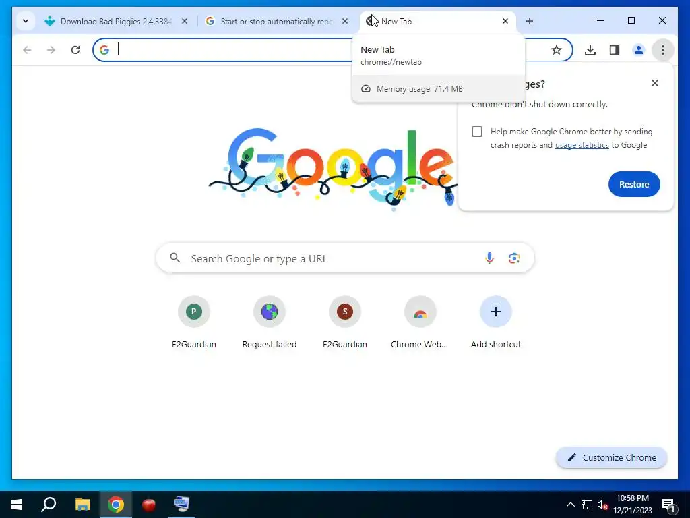Viewport: 690px width, 518px height.
Task: Click the Restore button
Action: tap(634, 184)
